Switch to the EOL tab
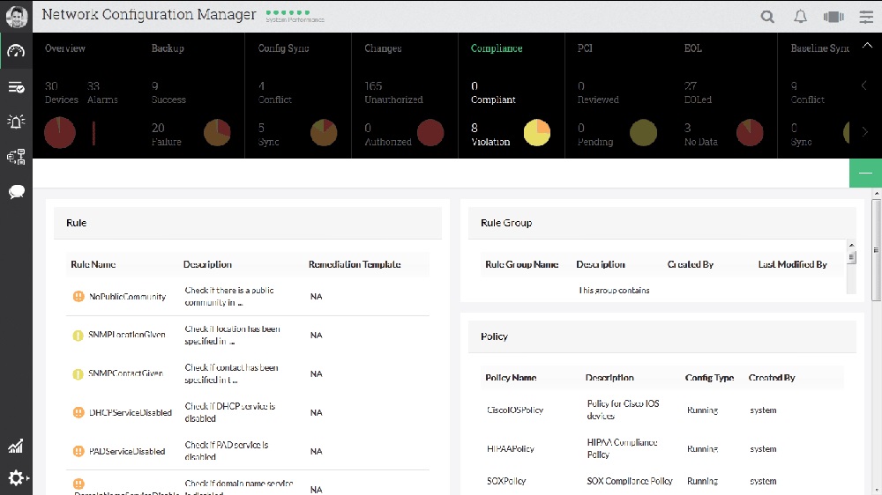Screen dimensions: 882x495 pyautogui.click(x=693, y=48)
